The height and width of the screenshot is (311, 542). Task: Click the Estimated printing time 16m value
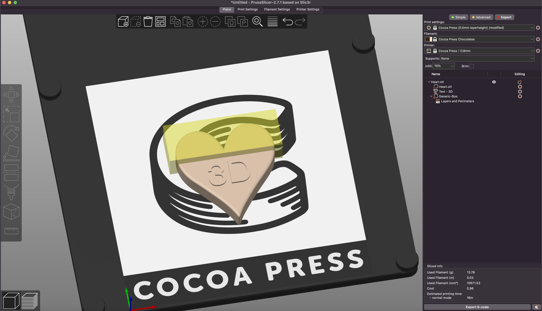pos(470,298)
